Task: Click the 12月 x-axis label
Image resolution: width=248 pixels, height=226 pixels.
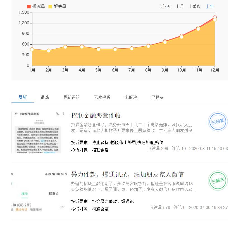Action: (x=215, y=70)
